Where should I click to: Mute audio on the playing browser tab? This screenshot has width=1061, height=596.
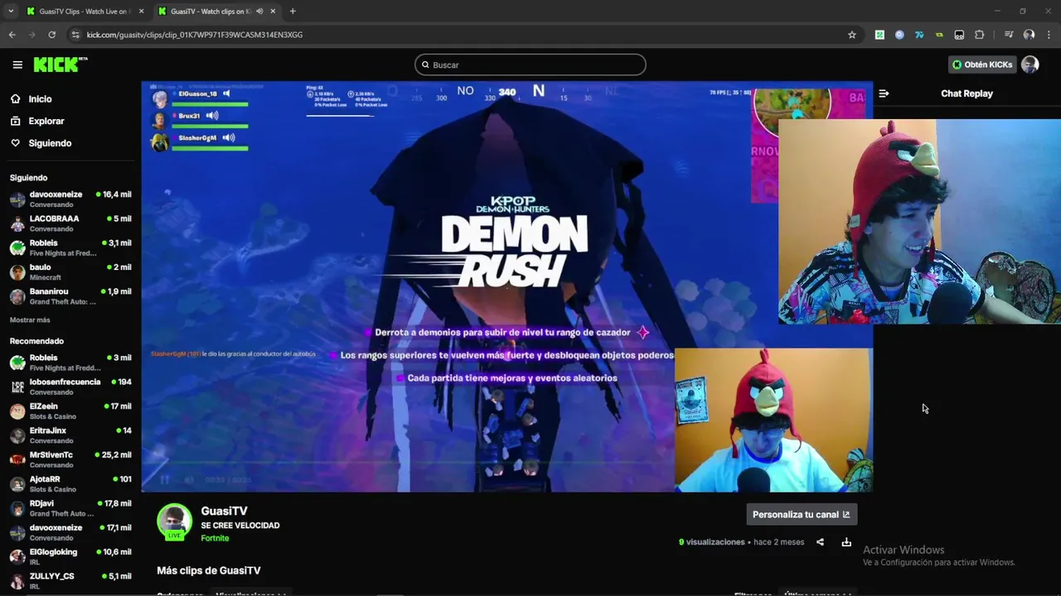click(x=259, y=11)
